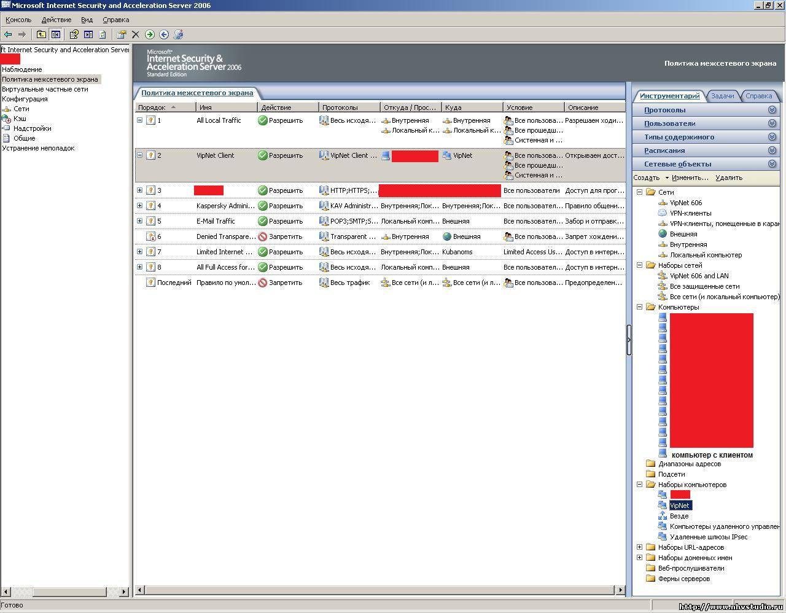Image resolution: width=786 pixels, height=613 pixels.
Task: Click icon of 'компьютер с клиентом' entry
Action: (x=663, y=453)
